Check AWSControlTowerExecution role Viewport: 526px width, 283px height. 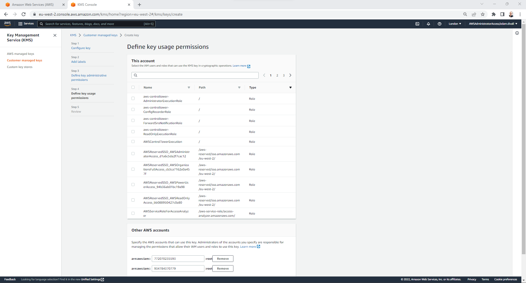click(x=133, y=142)
